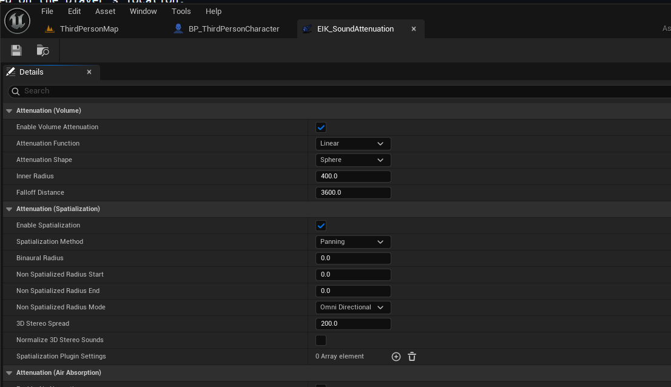Screen dimensions: 671x387
Task: Close the EIK_SoundAttenuation tab
Action: pyautogui.click(x=414, y=29)
